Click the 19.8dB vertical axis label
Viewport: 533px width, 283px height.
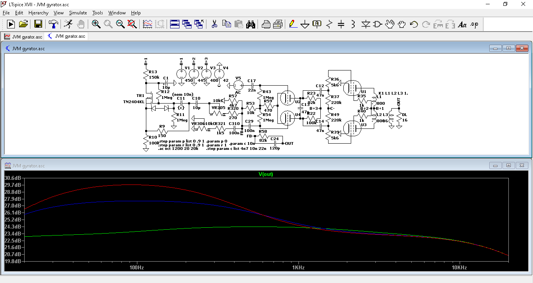[13, 261]
